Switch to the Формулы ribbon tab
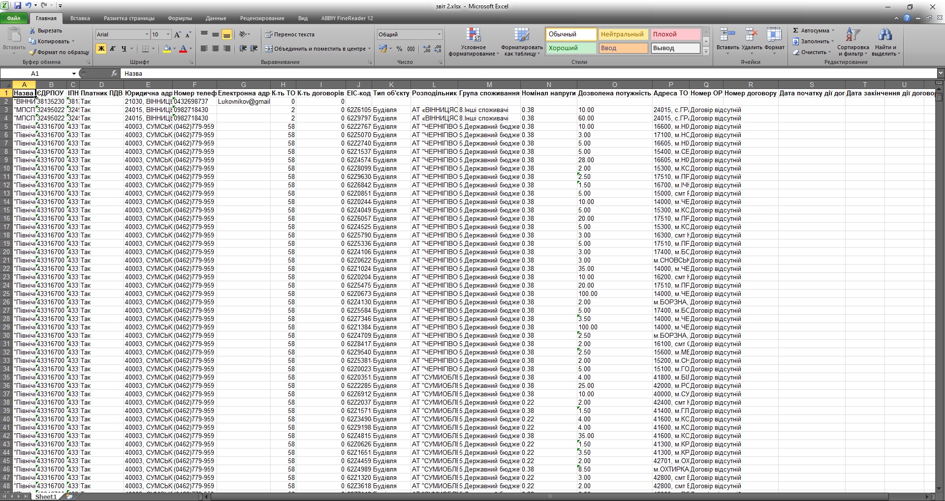This screenshot has height=501, width=945. tap(180, 18)
